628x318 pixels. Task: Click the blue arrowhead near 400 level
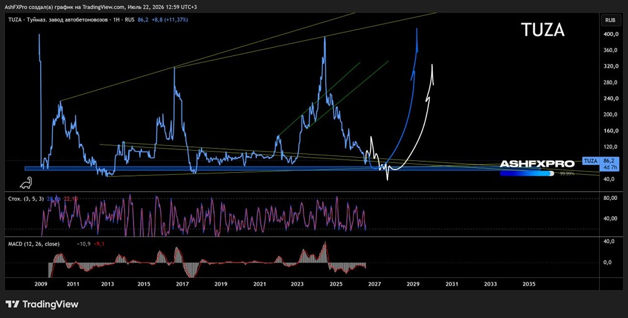(x=417, y=40)
